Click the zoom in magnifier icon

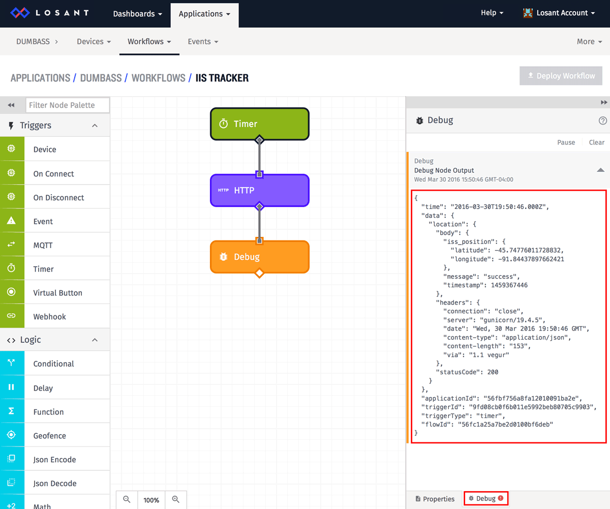click(176, 500)
